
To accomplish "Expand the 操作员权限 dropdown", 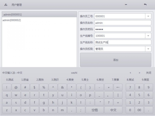I will pos(148,49).
